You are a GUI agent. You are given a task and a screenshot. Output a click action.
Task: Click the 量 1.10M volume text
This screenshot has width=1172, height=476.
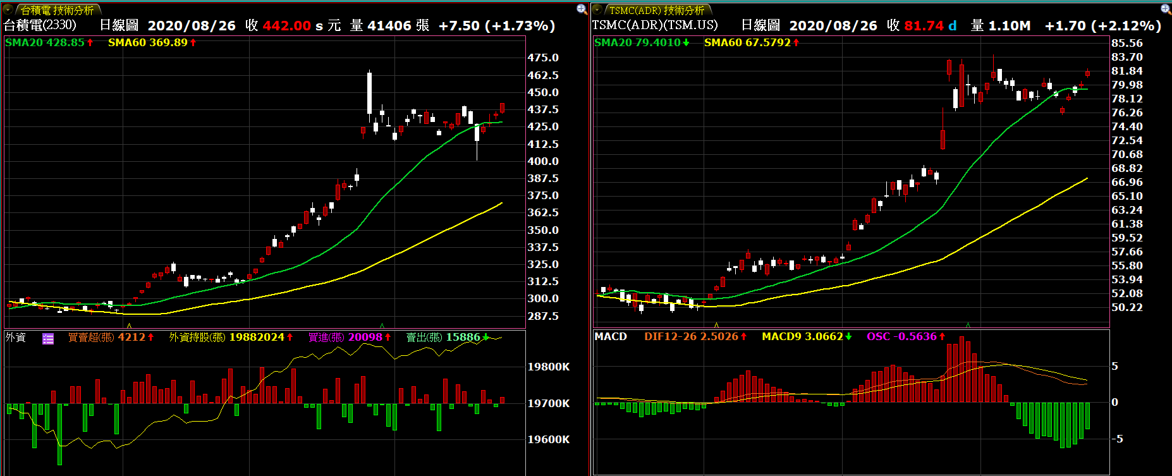click(1001, 26)
